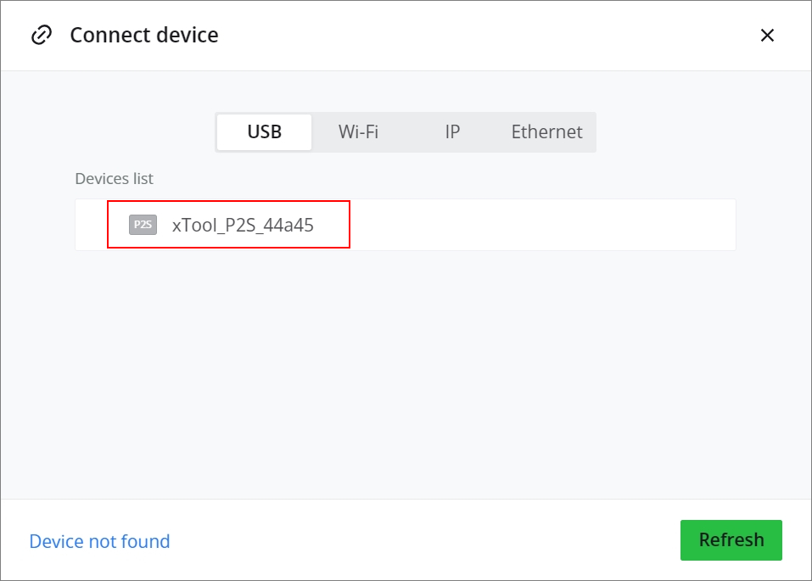Switch to the USB tab

coord(264,132)
